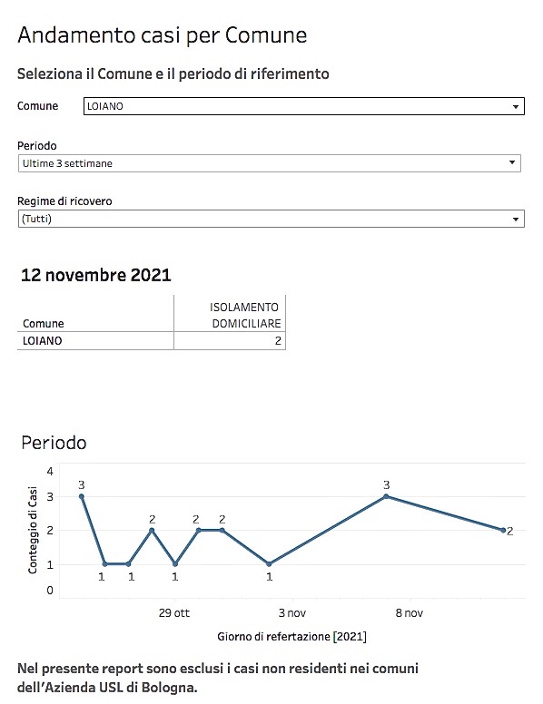Open the Periodo dropdown showing Ultime 3 settimane
Viewport: 543px width, 704px height.
point(270,163)
